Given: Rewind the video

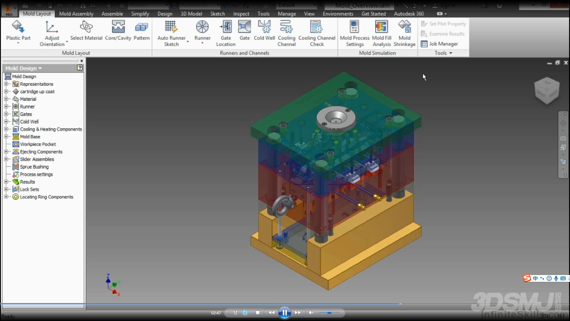Looking at the screenshot, I should (x=271, y=313).
